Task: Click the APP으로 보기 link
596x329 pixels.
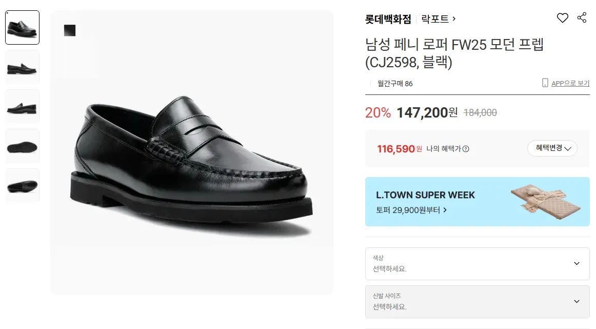Action: (x=570, y=83)
